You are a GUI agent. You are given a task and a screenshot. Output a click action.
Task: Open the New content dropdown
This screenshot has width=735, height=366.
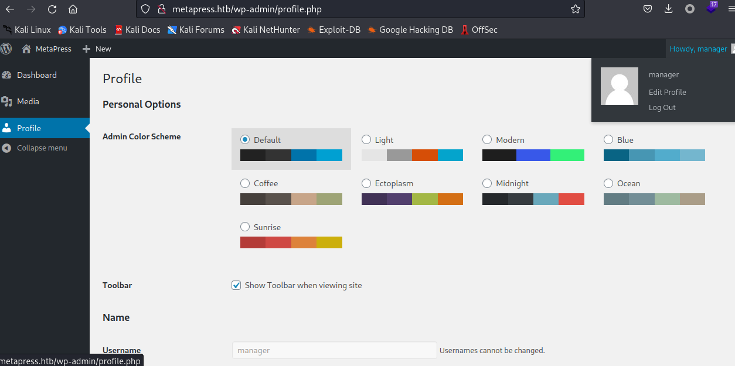click(97, 49)
